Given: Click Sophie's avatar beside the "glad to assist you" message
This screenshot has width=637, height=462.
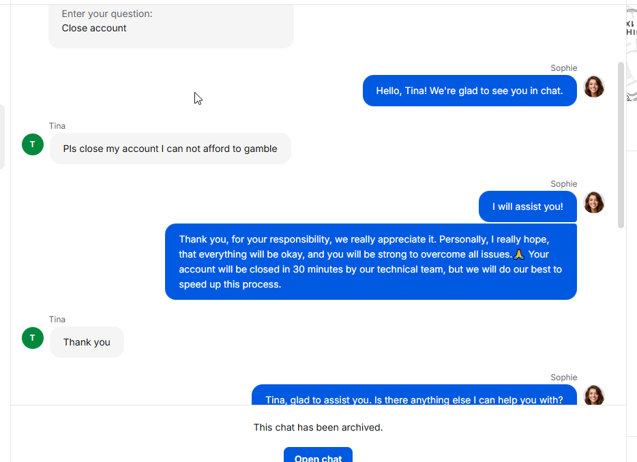Looking at the screenshot, I should pos(594,395).
